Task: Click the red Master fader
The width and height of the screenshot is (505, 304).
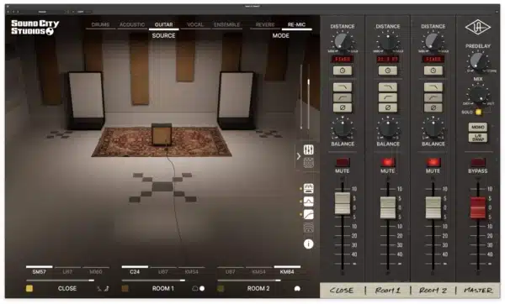Action: click(478, 208)
